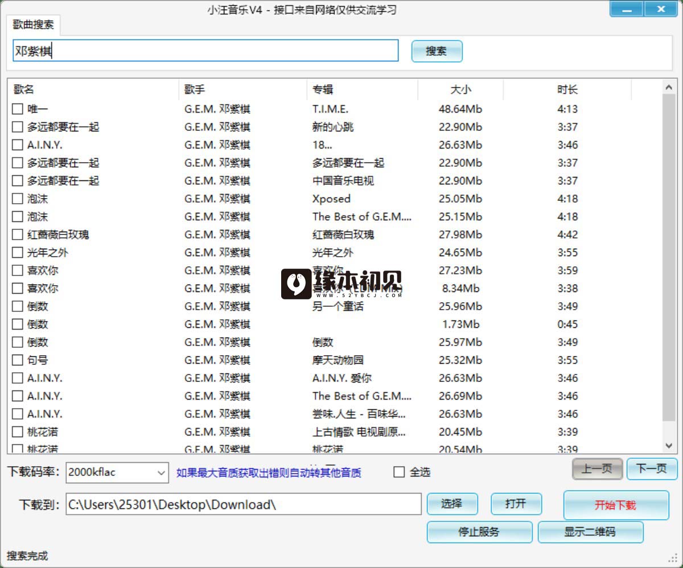Viewport: 683px width, 568px height.
Task: Check the 倒数 song sized 25.97Mb
Action: pyautogui.click(x=18, y=342)
